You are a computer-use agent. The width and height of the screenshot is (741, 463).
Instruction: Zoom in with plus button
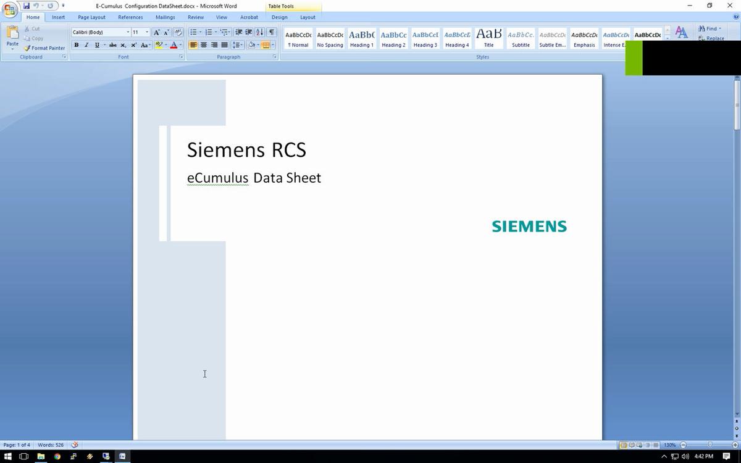click(x=735, y=444)
